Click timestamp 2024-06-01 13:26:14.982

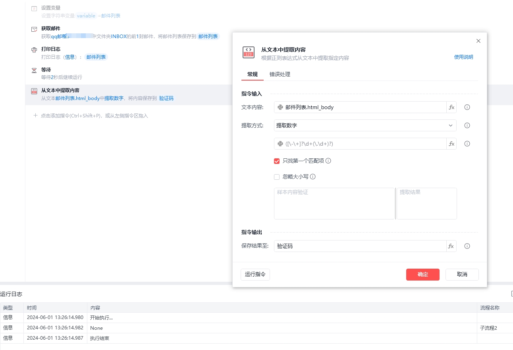click(55, 328)
